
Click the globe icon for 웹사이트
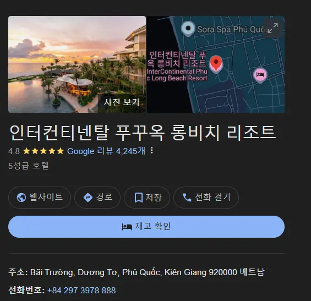[x=21, y=198]
